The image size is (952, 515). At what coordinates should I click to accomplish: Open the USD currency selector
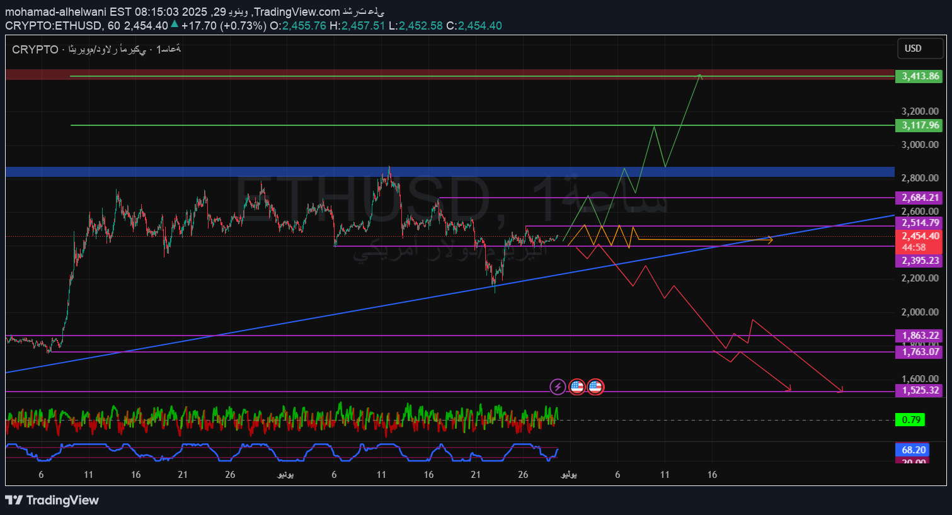(920, 48)
